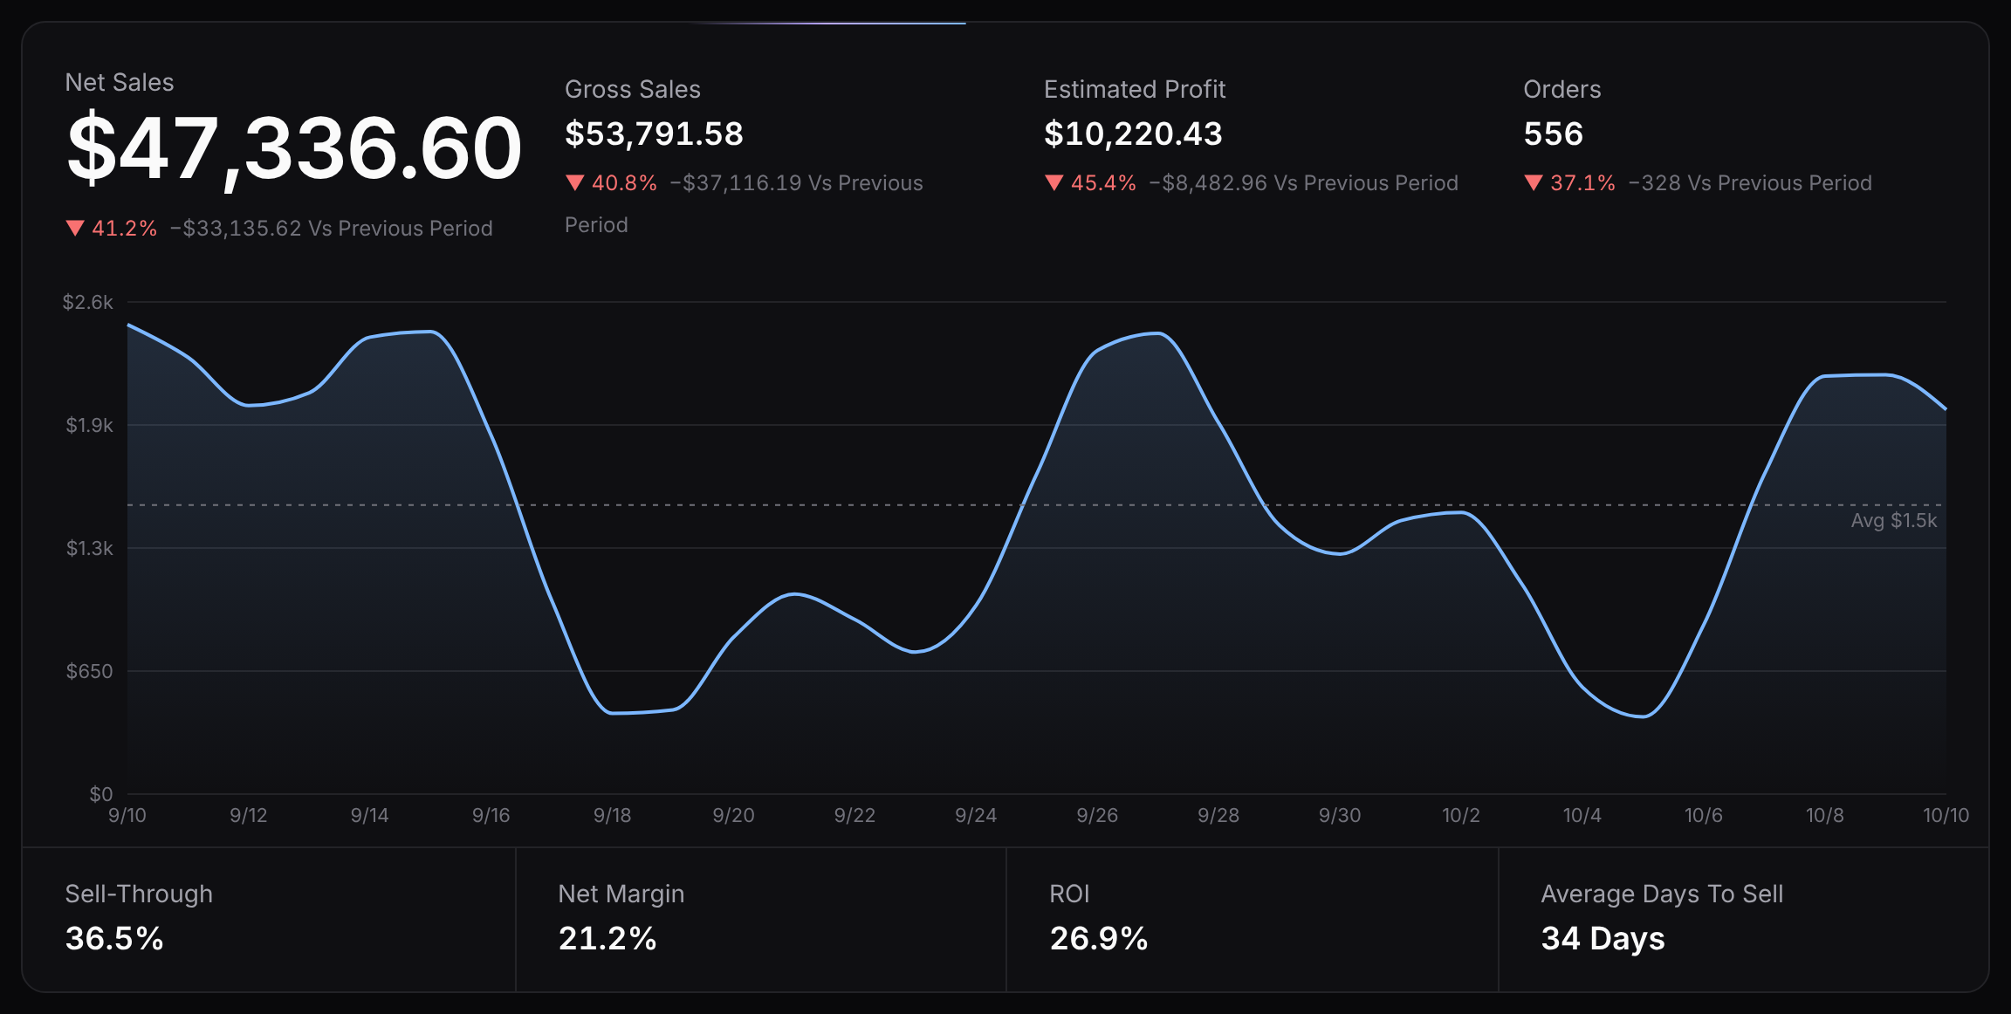This screenshot has height=1014, width=2011.
Task: Click the -$8,482.96 Vs Previous Period text
Action: (1304, 183)
